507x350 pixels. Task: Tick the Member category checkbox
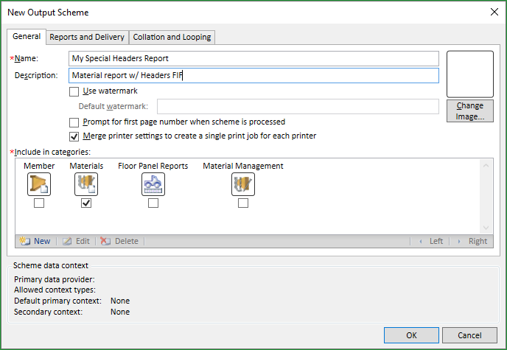39,203
